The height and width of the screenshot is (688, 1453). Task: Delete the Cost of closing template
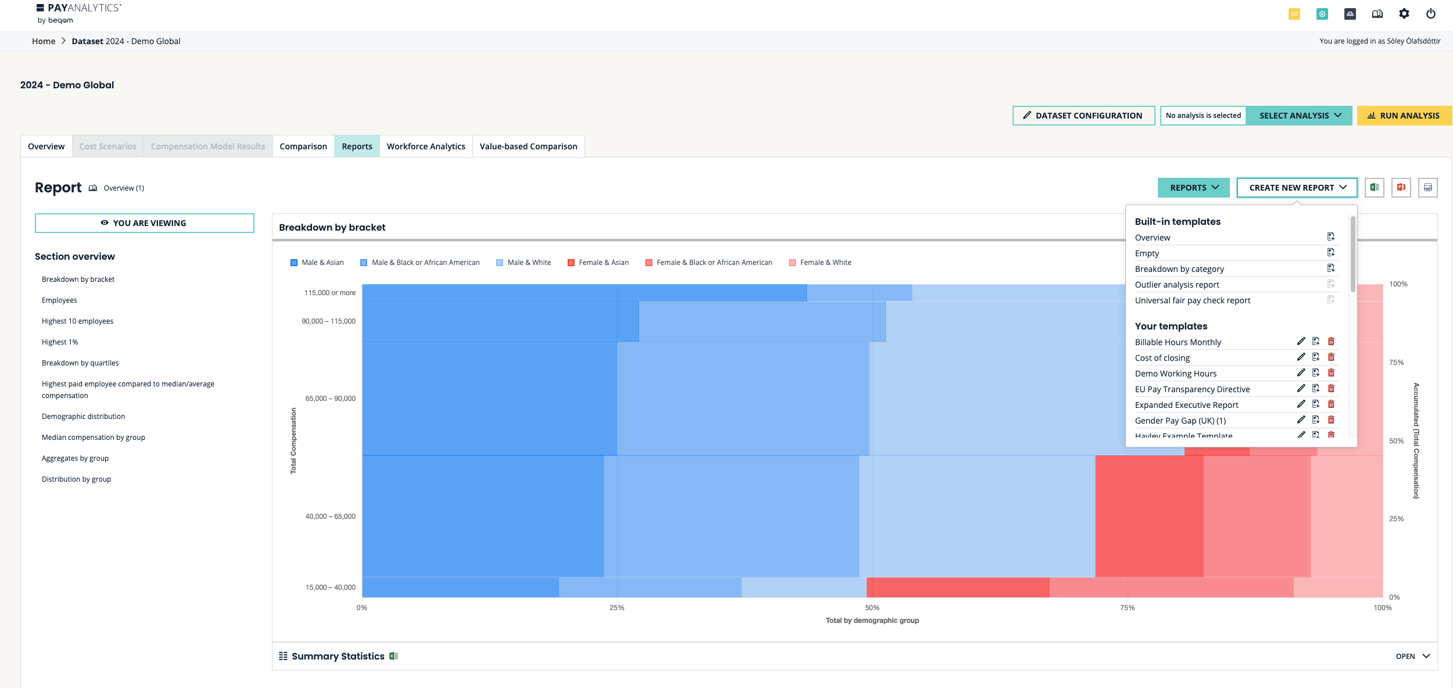(x=1331, y=357)
